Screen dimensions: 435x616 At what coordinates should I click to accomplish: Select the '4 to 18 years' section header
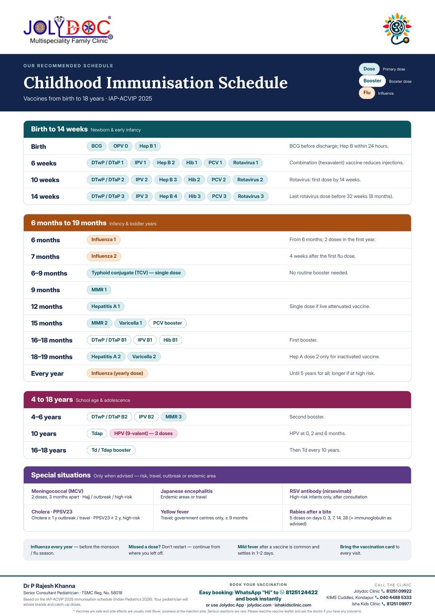pos(217,400)
